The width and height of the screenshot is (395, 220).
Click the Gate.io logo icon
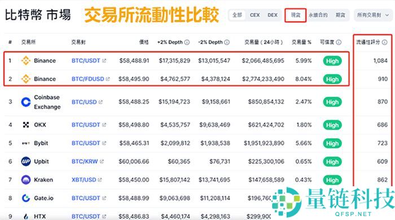[26, 198]
